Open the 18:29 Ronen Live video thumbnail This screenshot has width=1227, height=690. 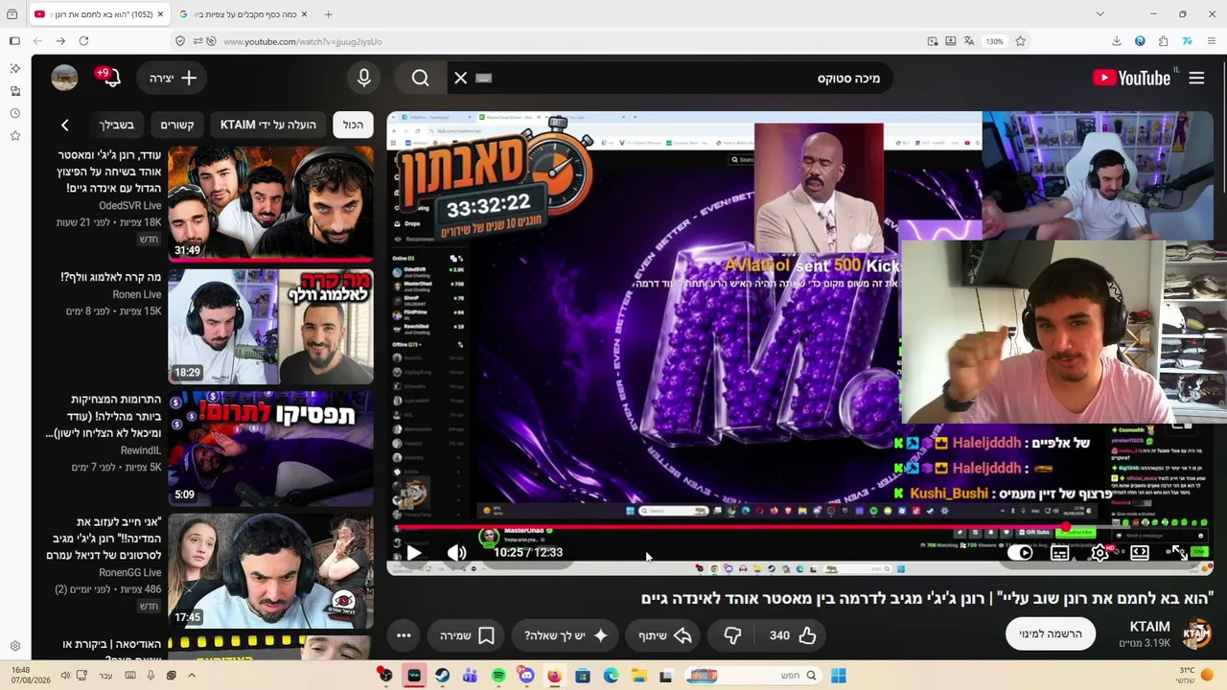point(271,326)
